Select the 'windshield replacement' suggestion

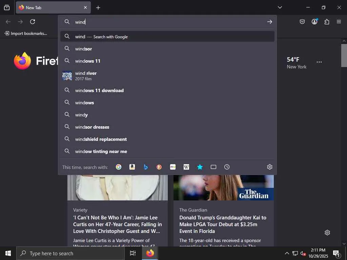[167, 139]
